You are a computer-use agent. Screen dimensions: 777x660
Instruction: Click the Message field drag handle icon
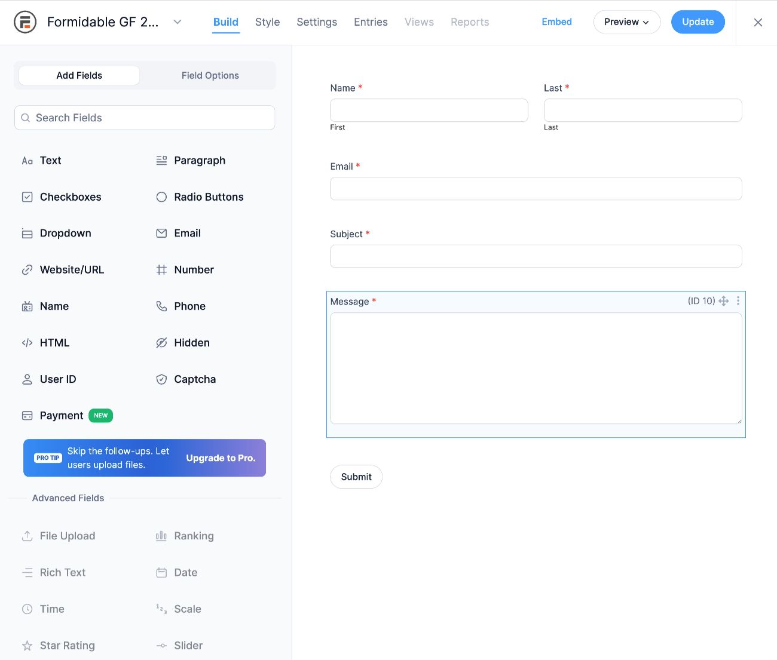point(724,301)
